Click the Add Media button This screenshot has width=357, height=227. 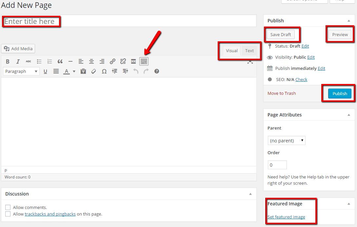click(18, 49)
